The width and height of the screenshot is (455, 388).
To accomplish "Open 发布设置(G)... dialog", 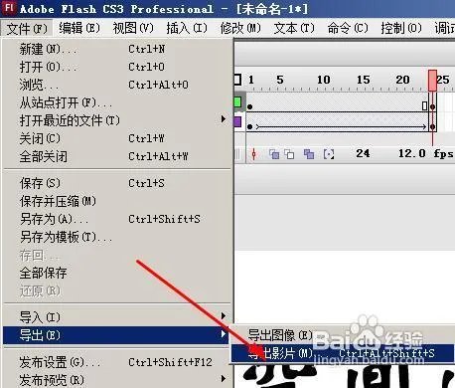I will click(x=117, y=362).
